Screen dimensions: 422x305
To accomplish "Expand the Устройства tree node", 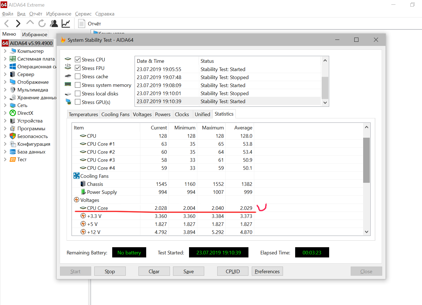I will tap(5, 121).
